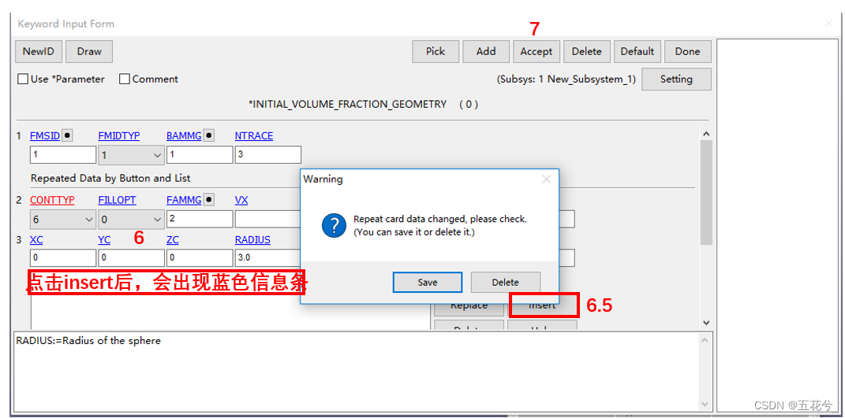The height and width of the screenshot is (418, 845).
Task: Click the RADIUS input field
Action: coord(267,258)
